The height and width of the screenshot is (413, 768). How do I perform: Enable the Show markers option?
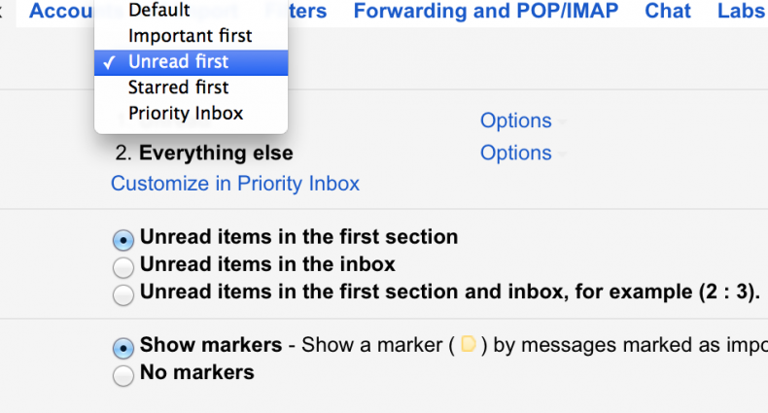[x=123, y=347]
